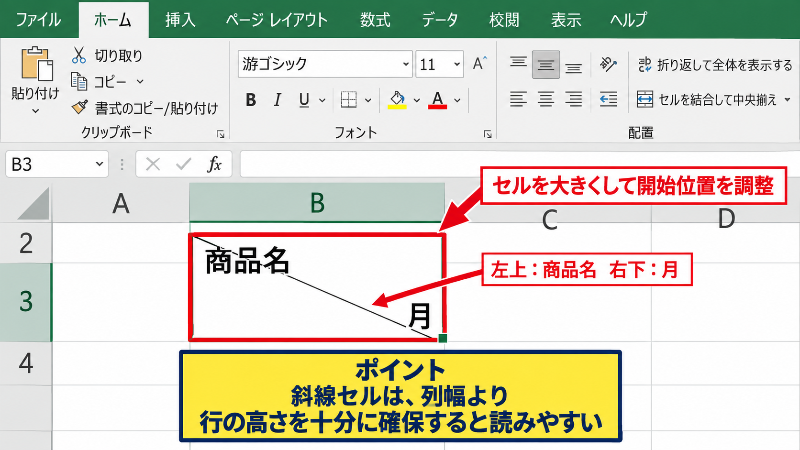Screen dimensions: 800x450
Task: Click the Cut (切り取り) scissors icon
Action: [x=79, y=55]
